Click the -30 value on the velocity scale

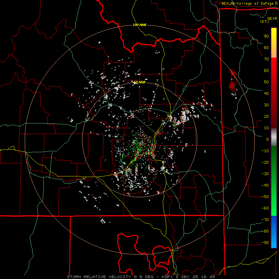(x=265, y=174)
